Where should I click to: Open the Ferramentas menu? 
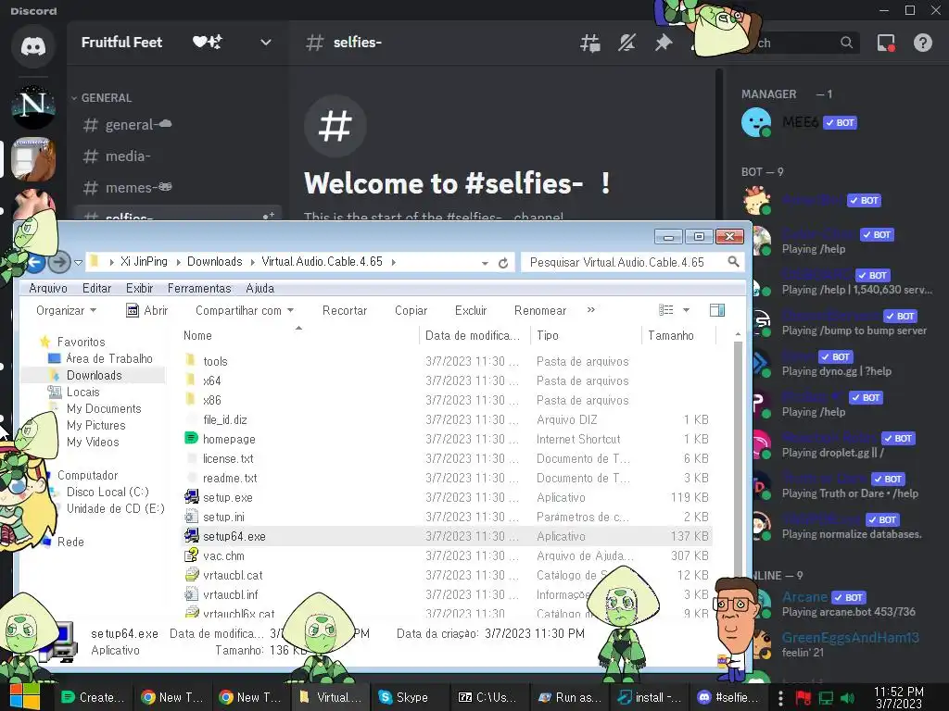(x=199, y=289)
